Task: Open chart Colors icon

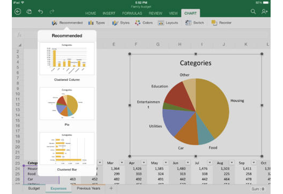Action: [x=137, y=23]
